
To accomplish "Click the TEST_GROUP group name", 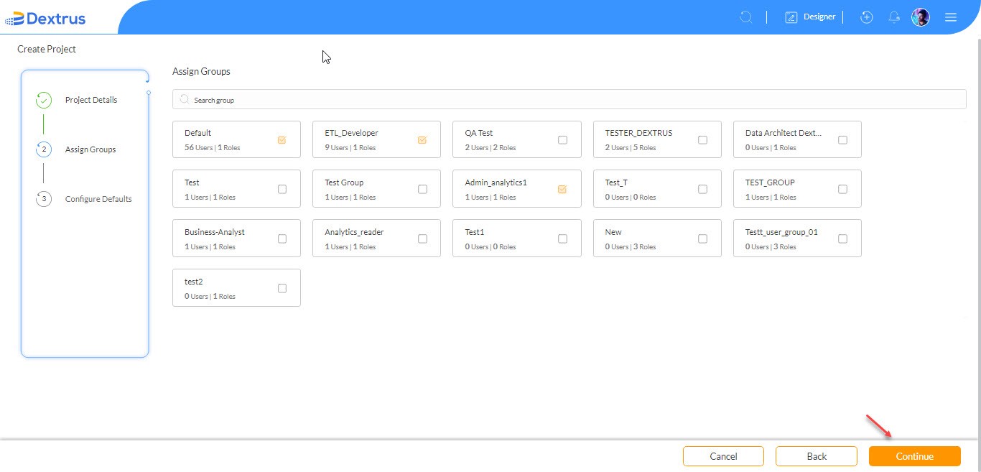I will 770,182.
